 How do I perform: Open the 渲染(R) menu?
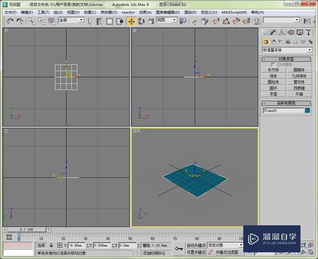(x=190, y=12)
